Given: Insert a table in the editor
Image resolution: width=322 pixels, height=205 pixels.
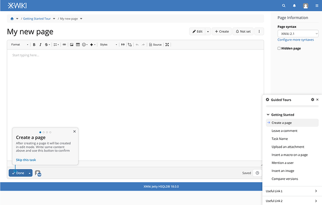Looking at the screenshot, I should (78, 44).
